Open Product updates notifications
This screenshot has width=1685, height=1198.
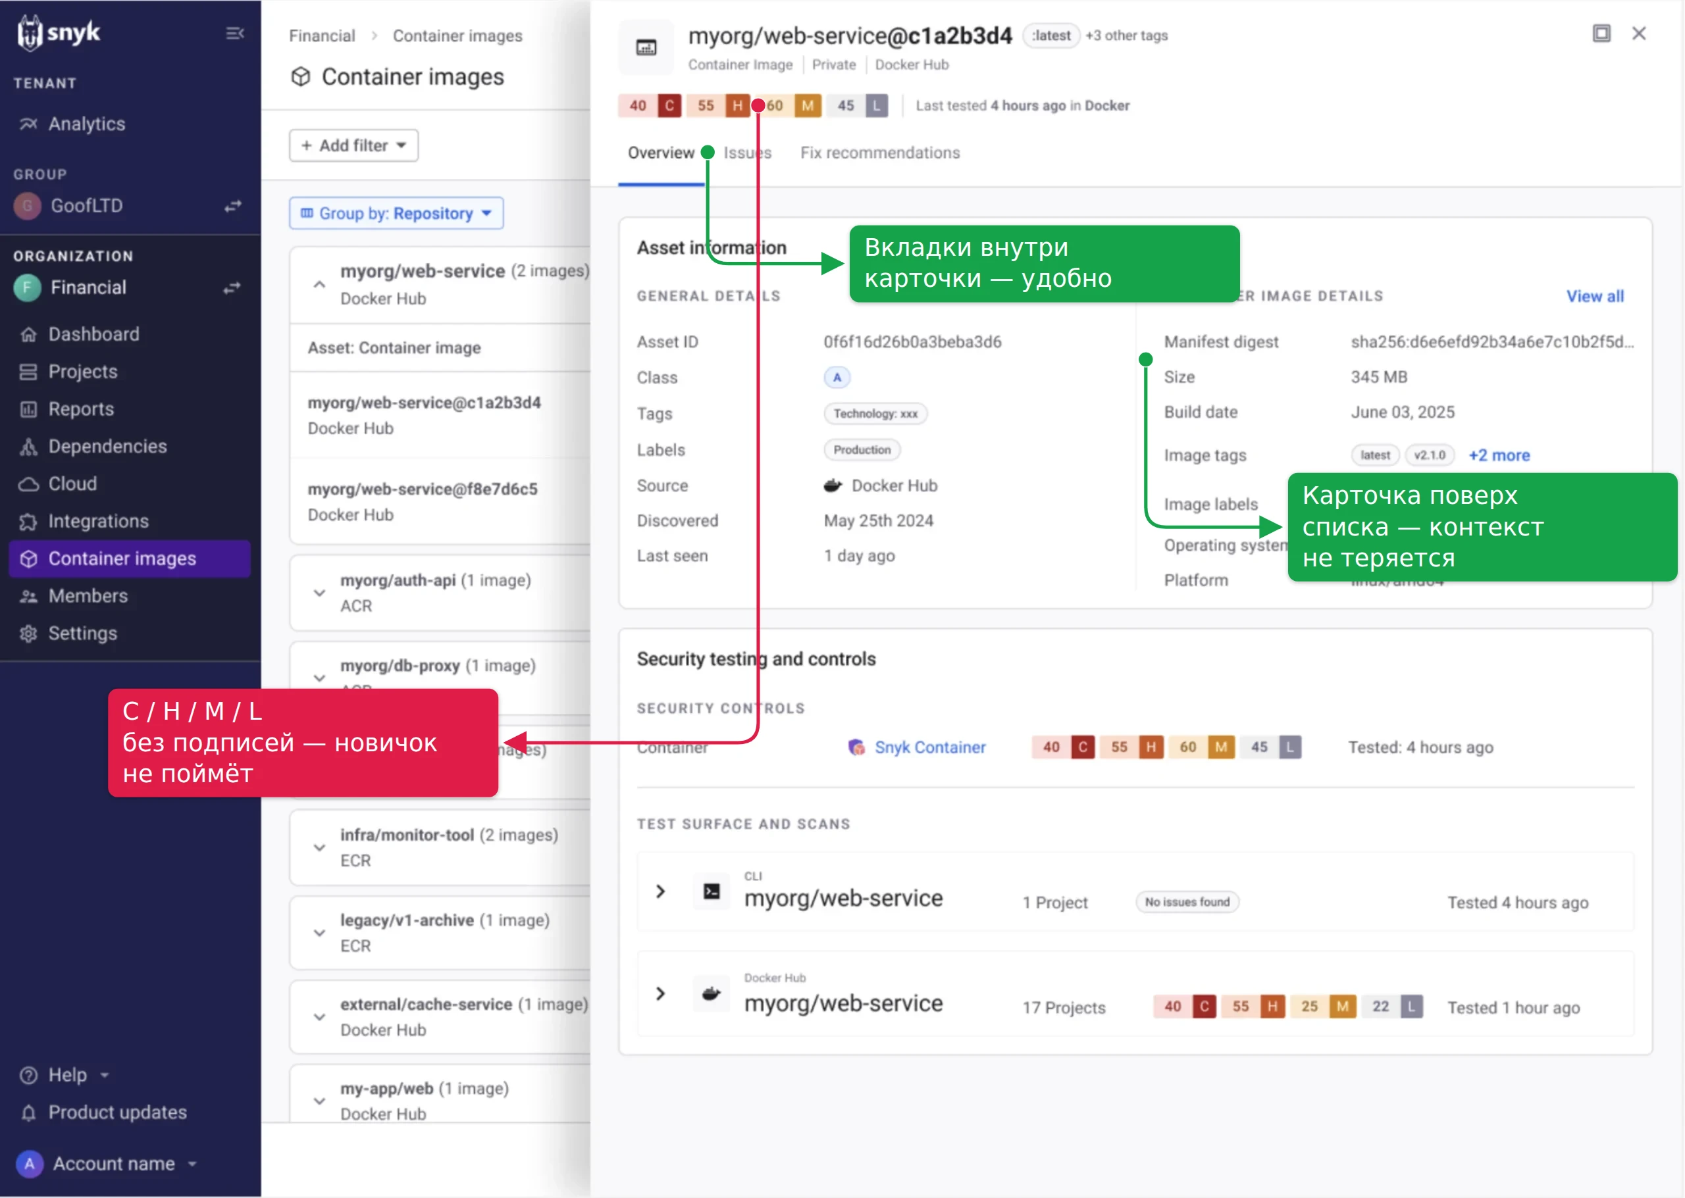click(x=103, y=1112)
